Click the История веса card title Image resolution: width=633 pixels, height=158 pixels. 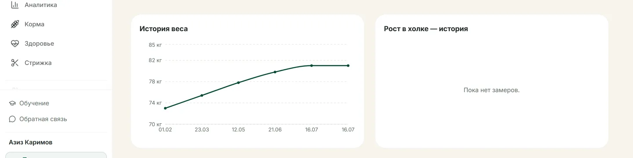(164, 29)
